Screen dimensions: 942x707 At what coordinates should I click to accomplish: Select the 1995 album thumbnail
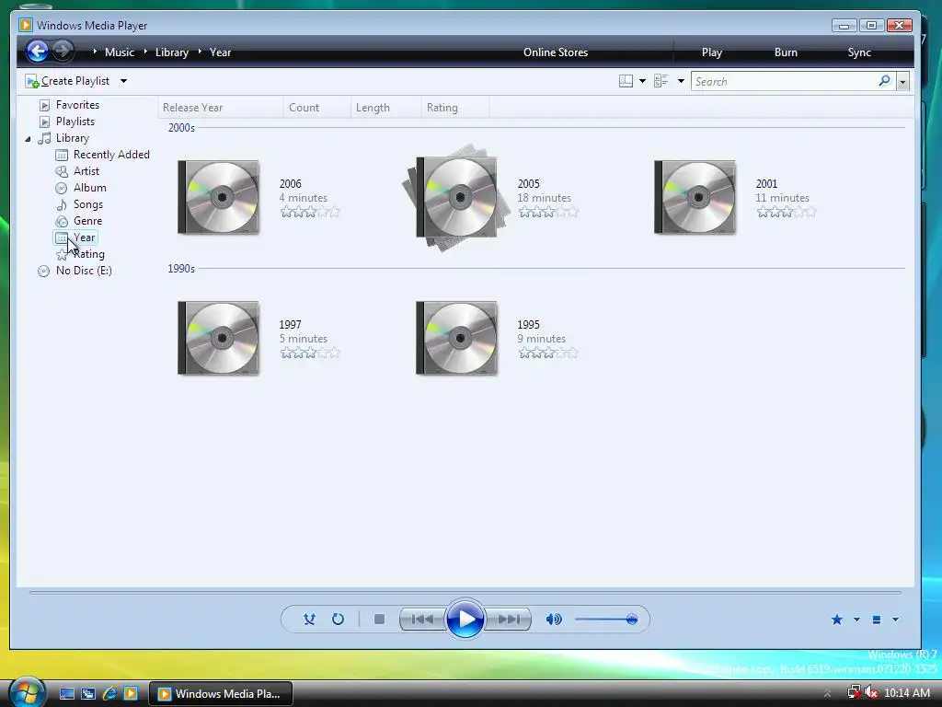[456, 338]
